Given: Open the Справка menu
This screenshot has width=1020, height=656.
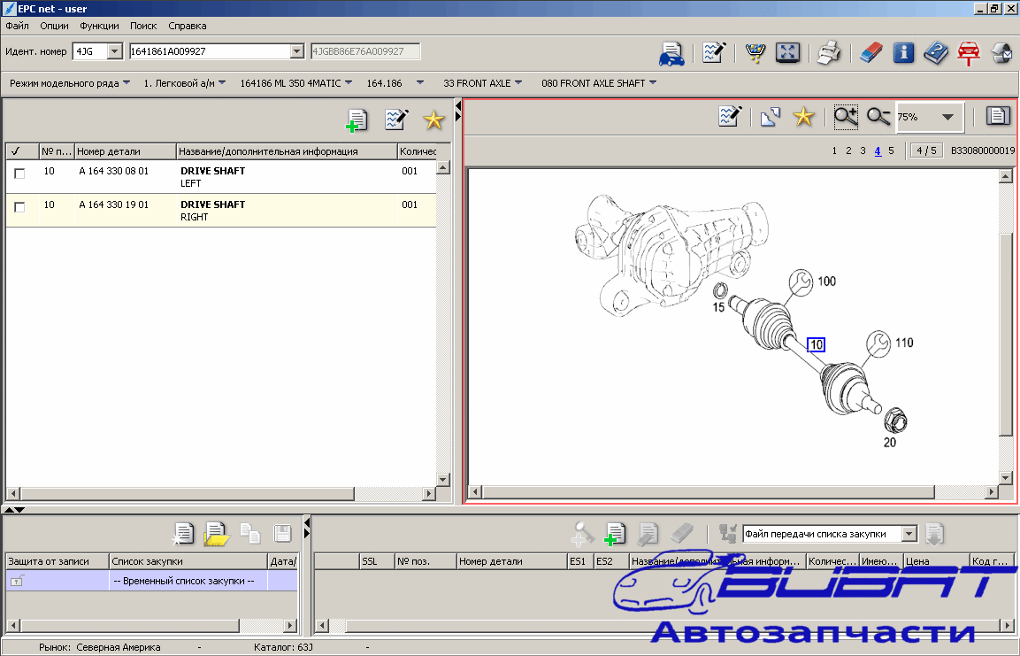Looking at the screenshot, I should pyautogui.click(x=187, y=26).
